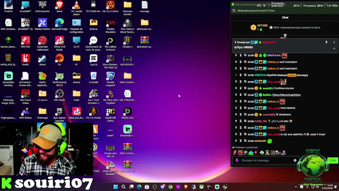
Task: Open Euro Truck Simulator 2 icon
Action: point(93,97)
